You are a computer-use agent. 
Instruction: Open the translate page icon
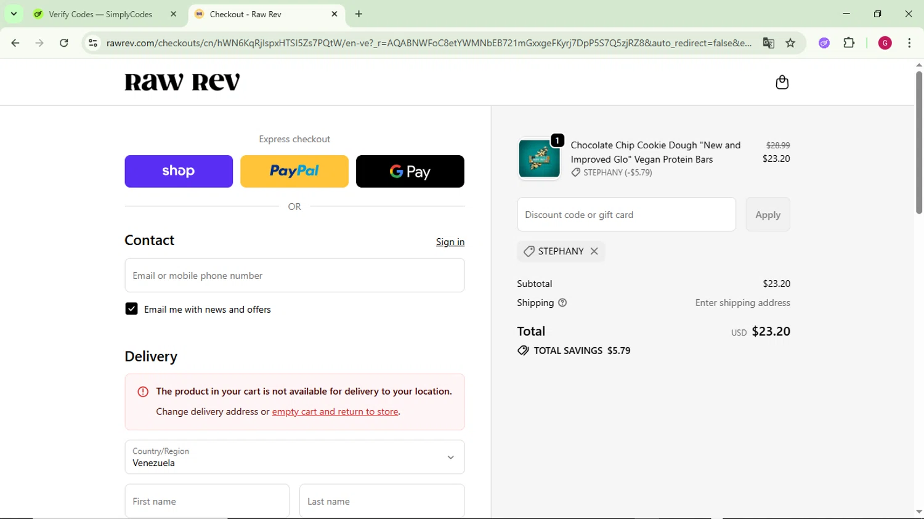(768, 43)
